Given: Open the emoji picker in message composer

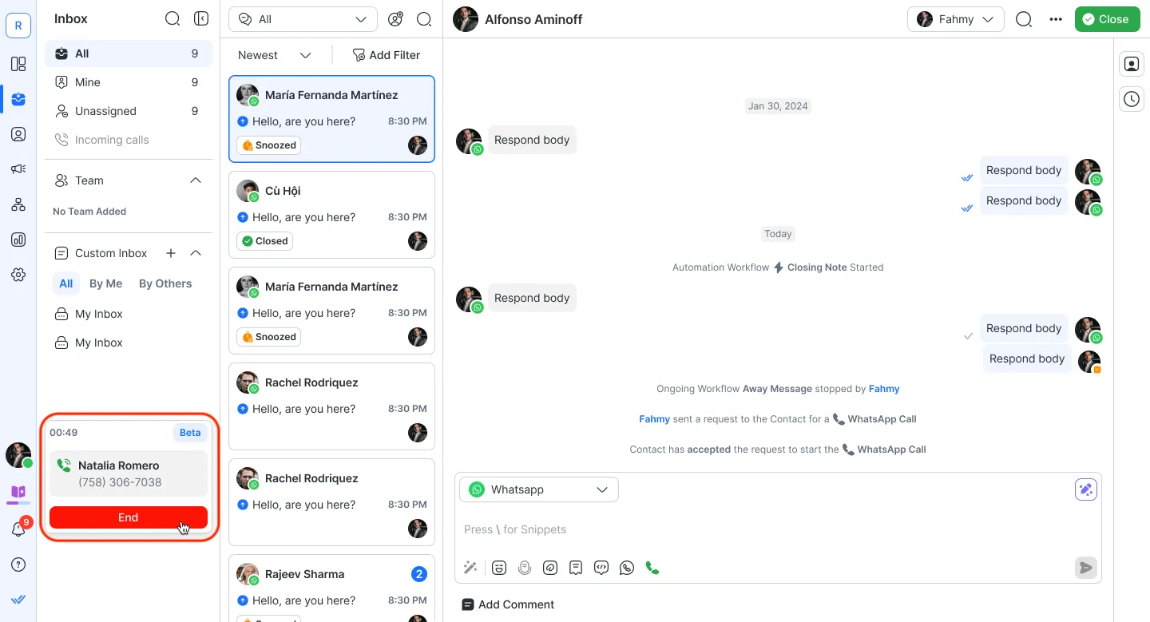Looking at the screenshot, I should pos(499,568).
